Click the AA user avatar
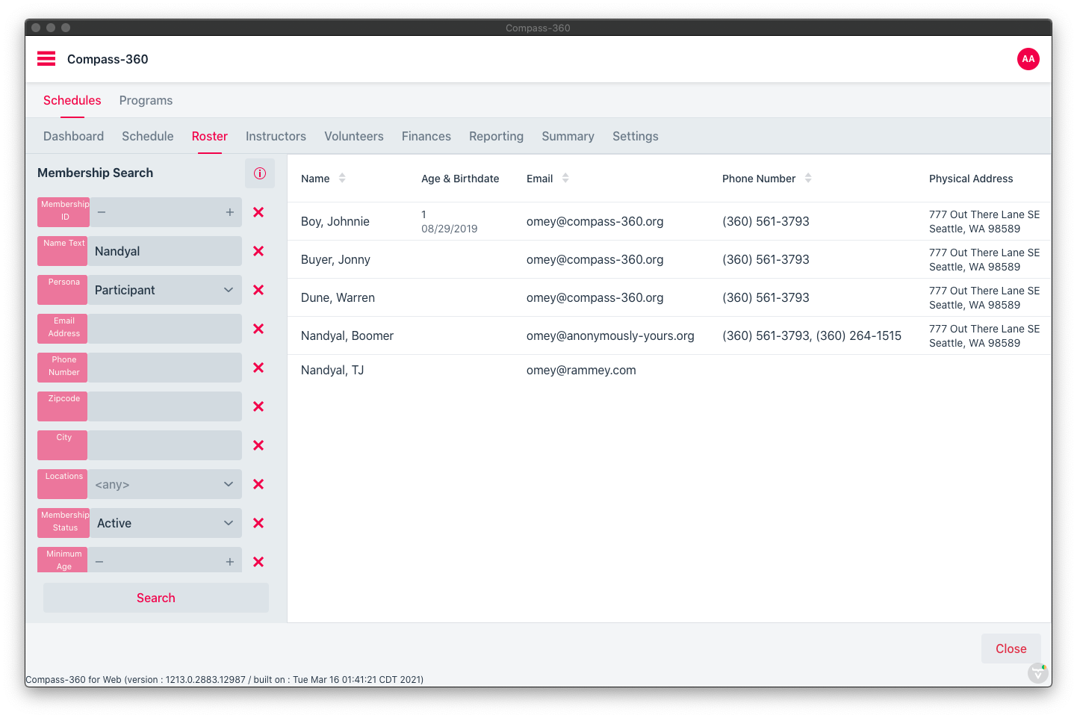 click(x=1028, y=58)
